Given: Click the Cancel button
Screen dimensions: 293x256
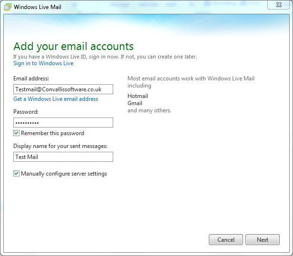Looking at the screenshot, I should [x=226, y=239].
